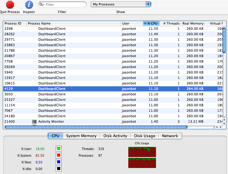Click the 264.00 KB real memory cell
Screen dimensions: 228x174
[195, 89]
